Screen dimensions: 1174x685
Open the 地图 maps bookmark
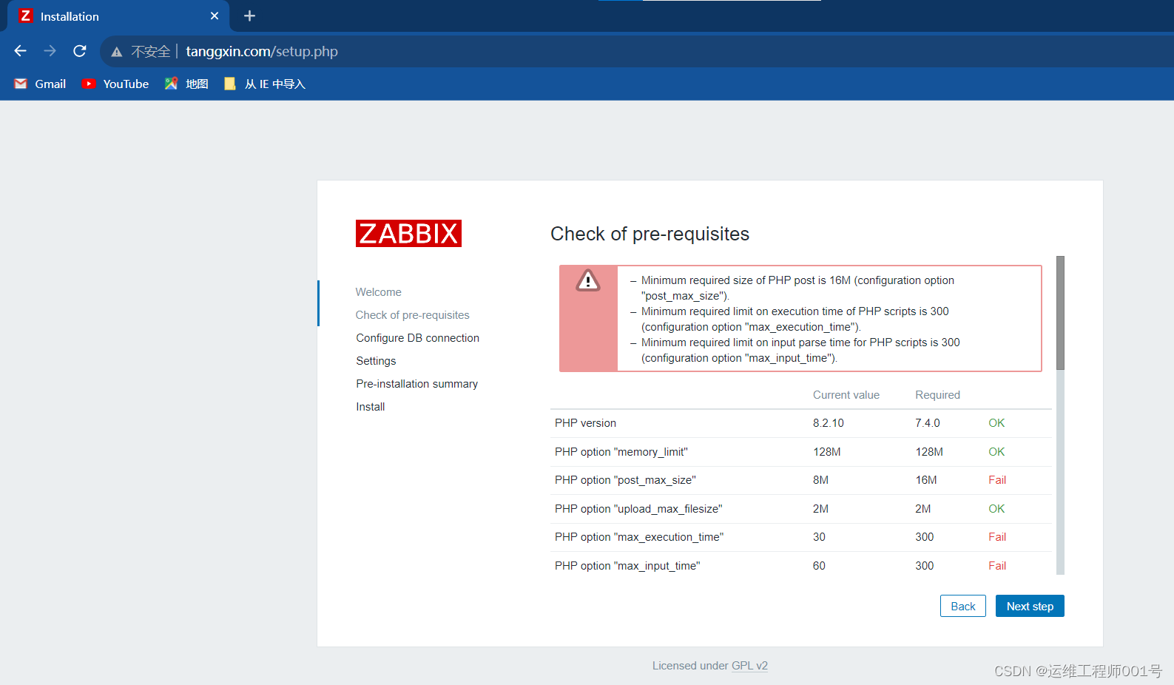[186, 84]
